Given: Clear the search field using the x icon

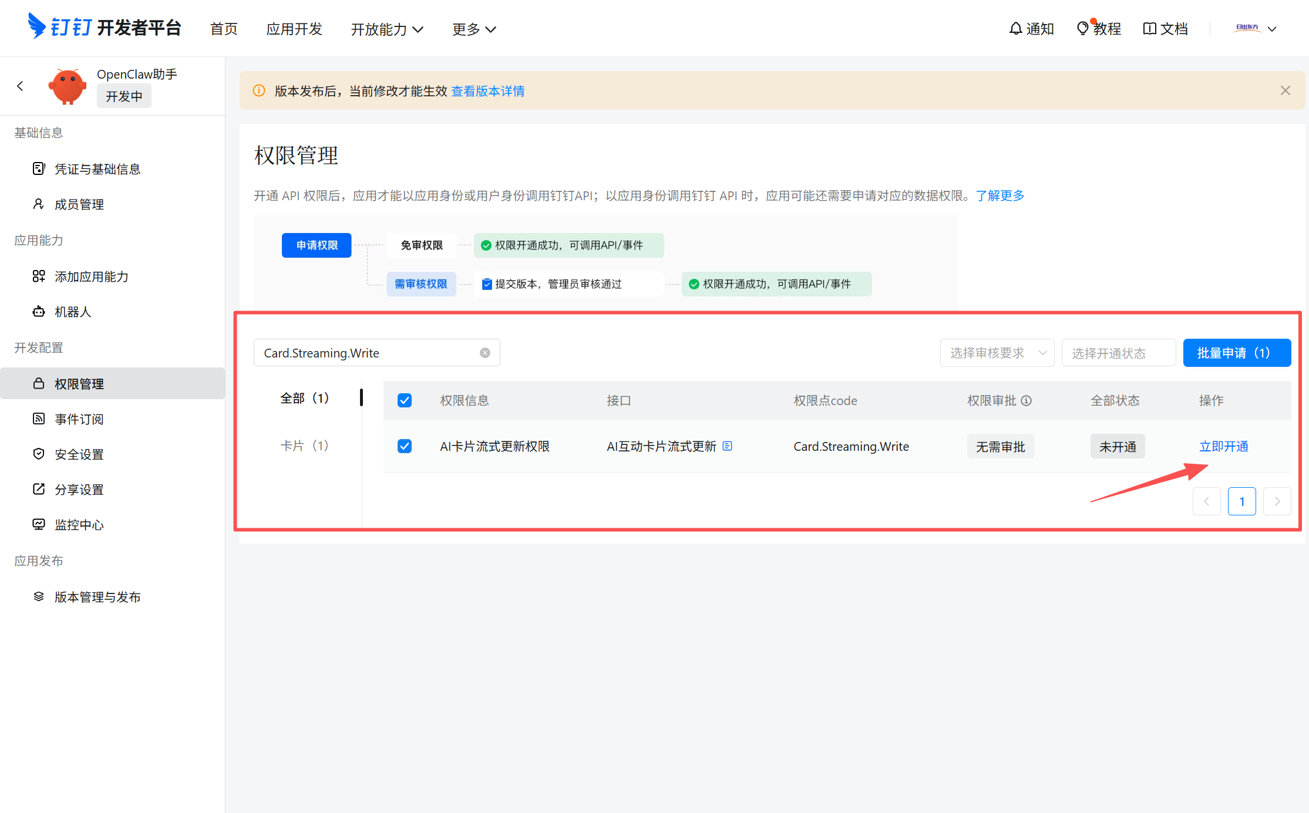Looking at the screenshot, I should (484, 352).
